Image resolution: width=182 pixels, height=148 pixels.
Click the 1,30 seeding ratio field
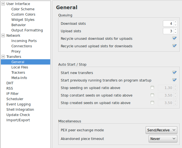tap(166, 88)
